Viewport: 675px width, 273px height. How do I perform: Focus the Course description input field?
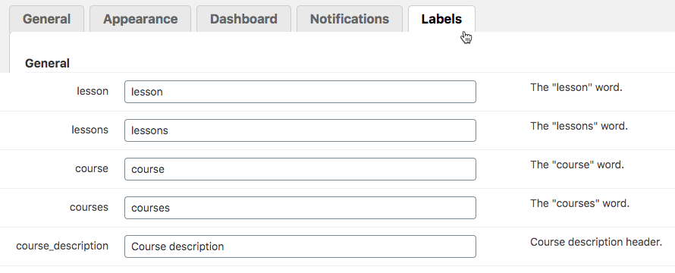point(300,246)
